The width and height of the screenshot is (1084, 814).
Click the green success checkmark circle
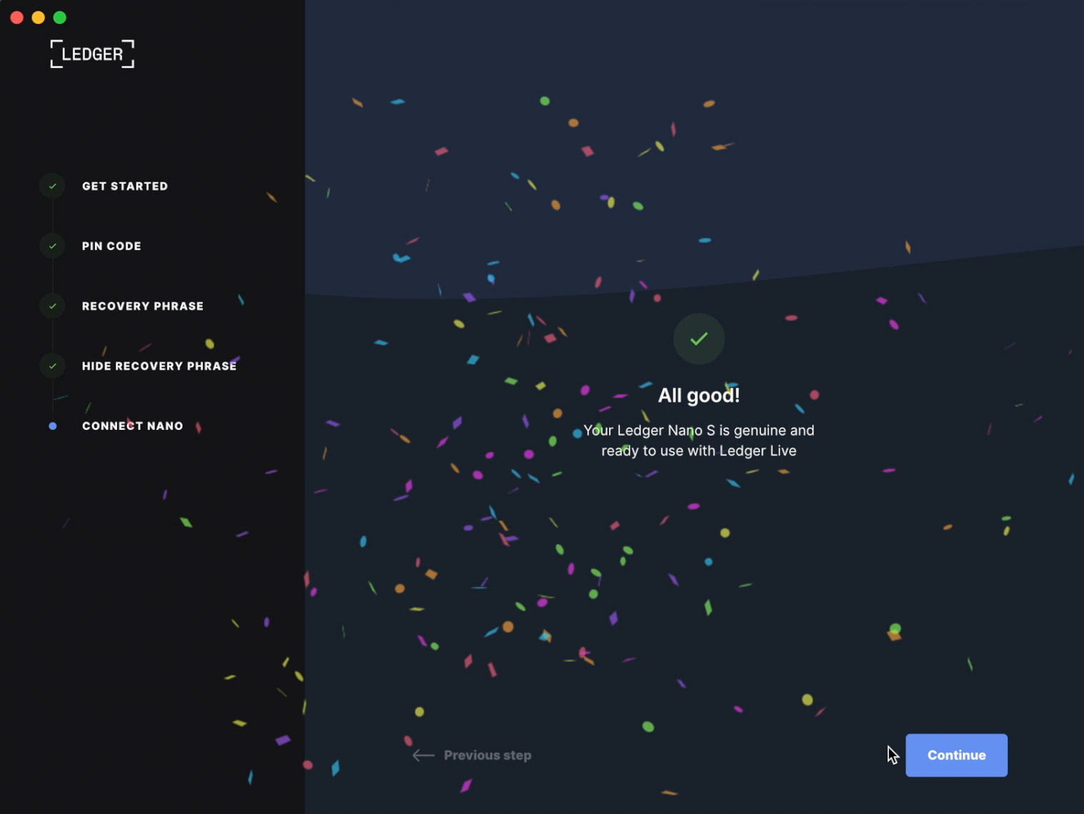[699, 338]
